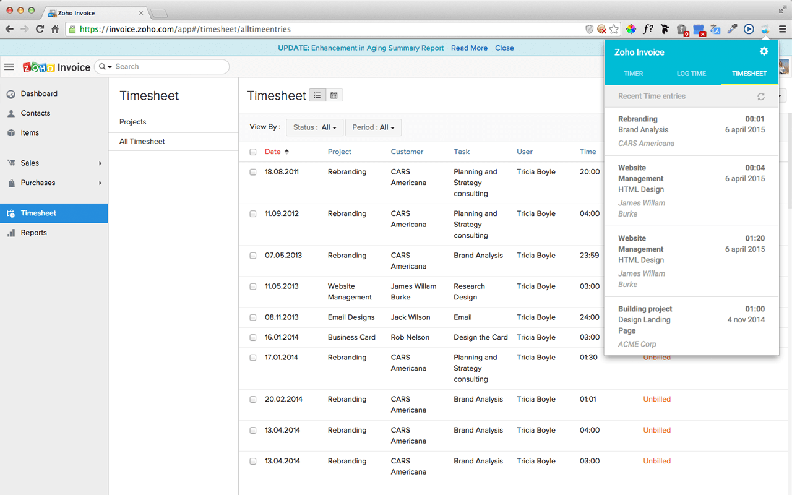Click the Read More link about Aging Summary

tap(469, 48)
